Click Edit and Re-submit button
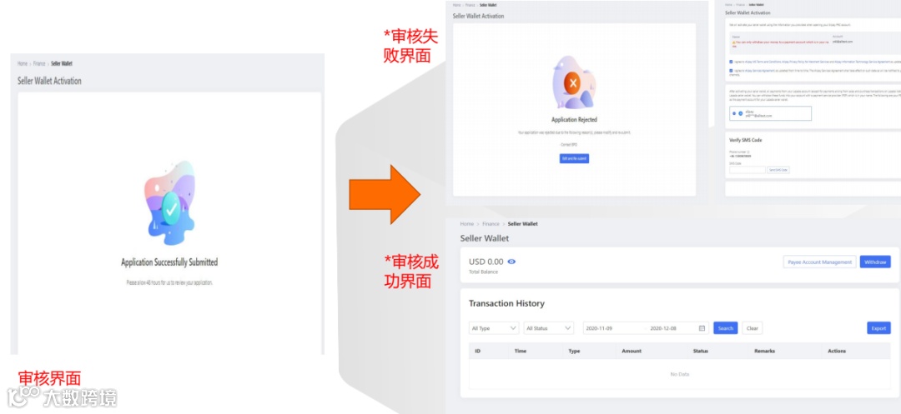 click(574, 158)
